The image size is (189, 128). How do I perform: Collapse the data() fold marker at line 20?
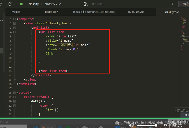(14, 101)
